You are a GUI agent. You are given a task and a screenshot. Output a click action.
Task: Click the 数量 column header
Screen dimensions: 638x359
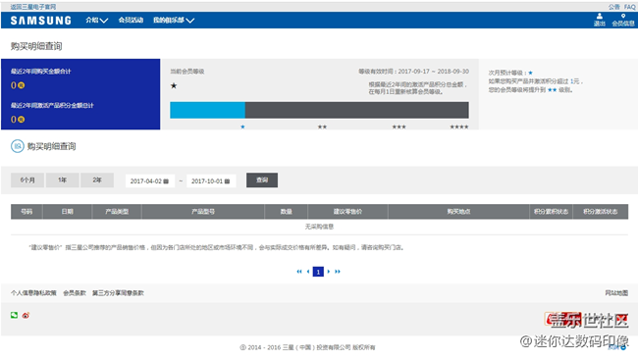(x=286, y=212)
